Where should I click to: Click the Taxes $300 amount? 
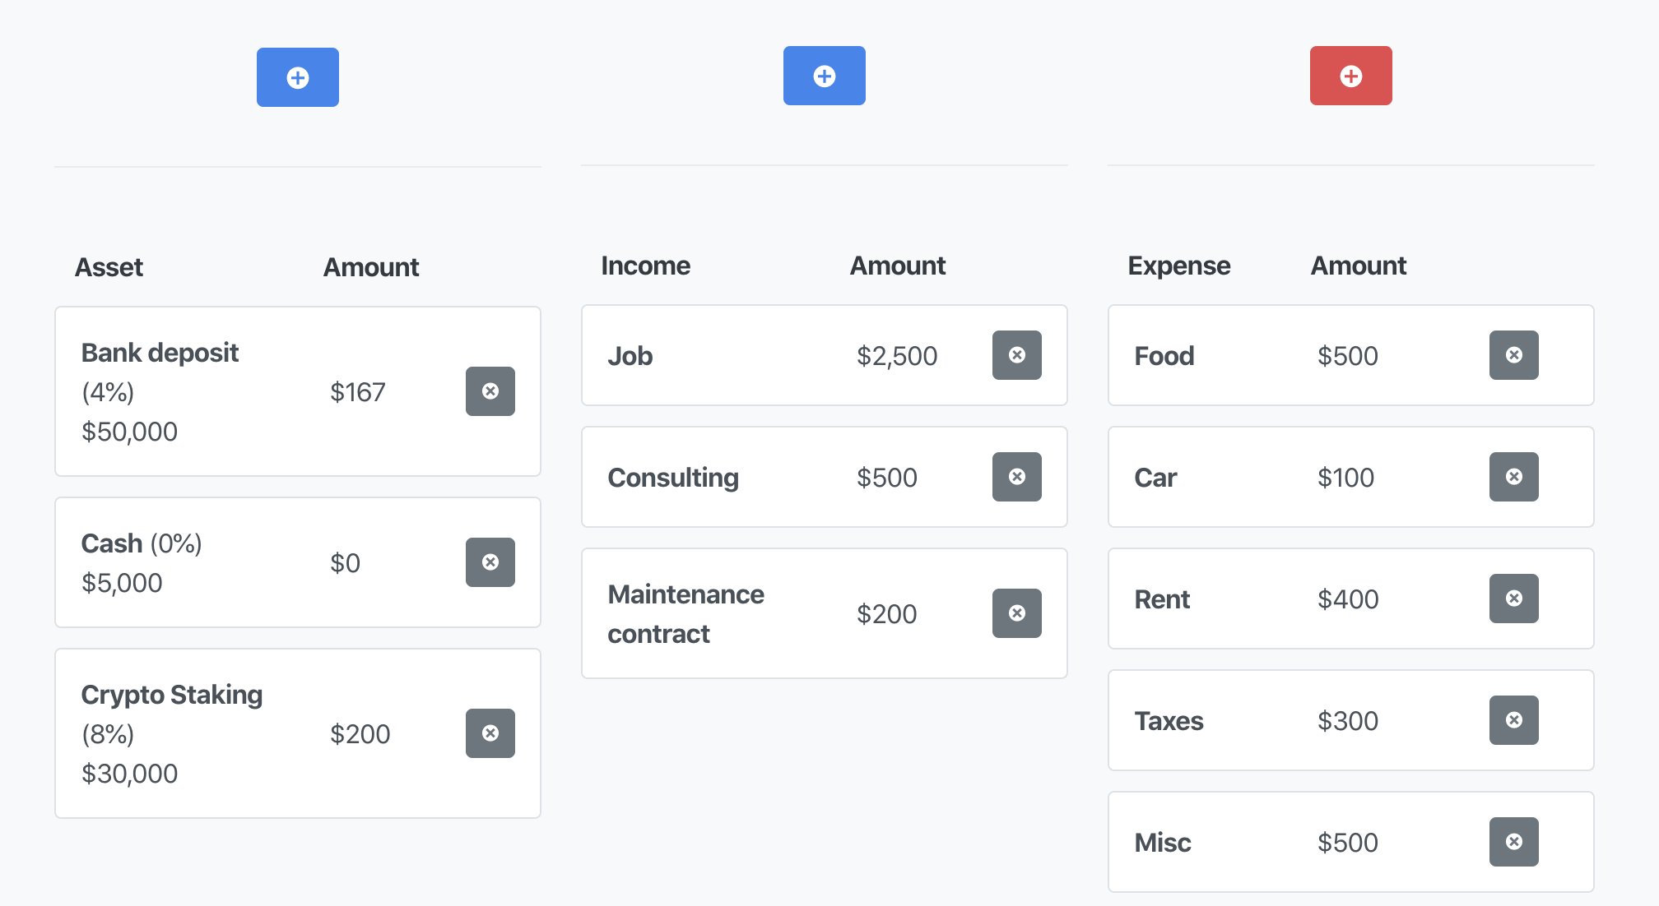point(1348,720)
